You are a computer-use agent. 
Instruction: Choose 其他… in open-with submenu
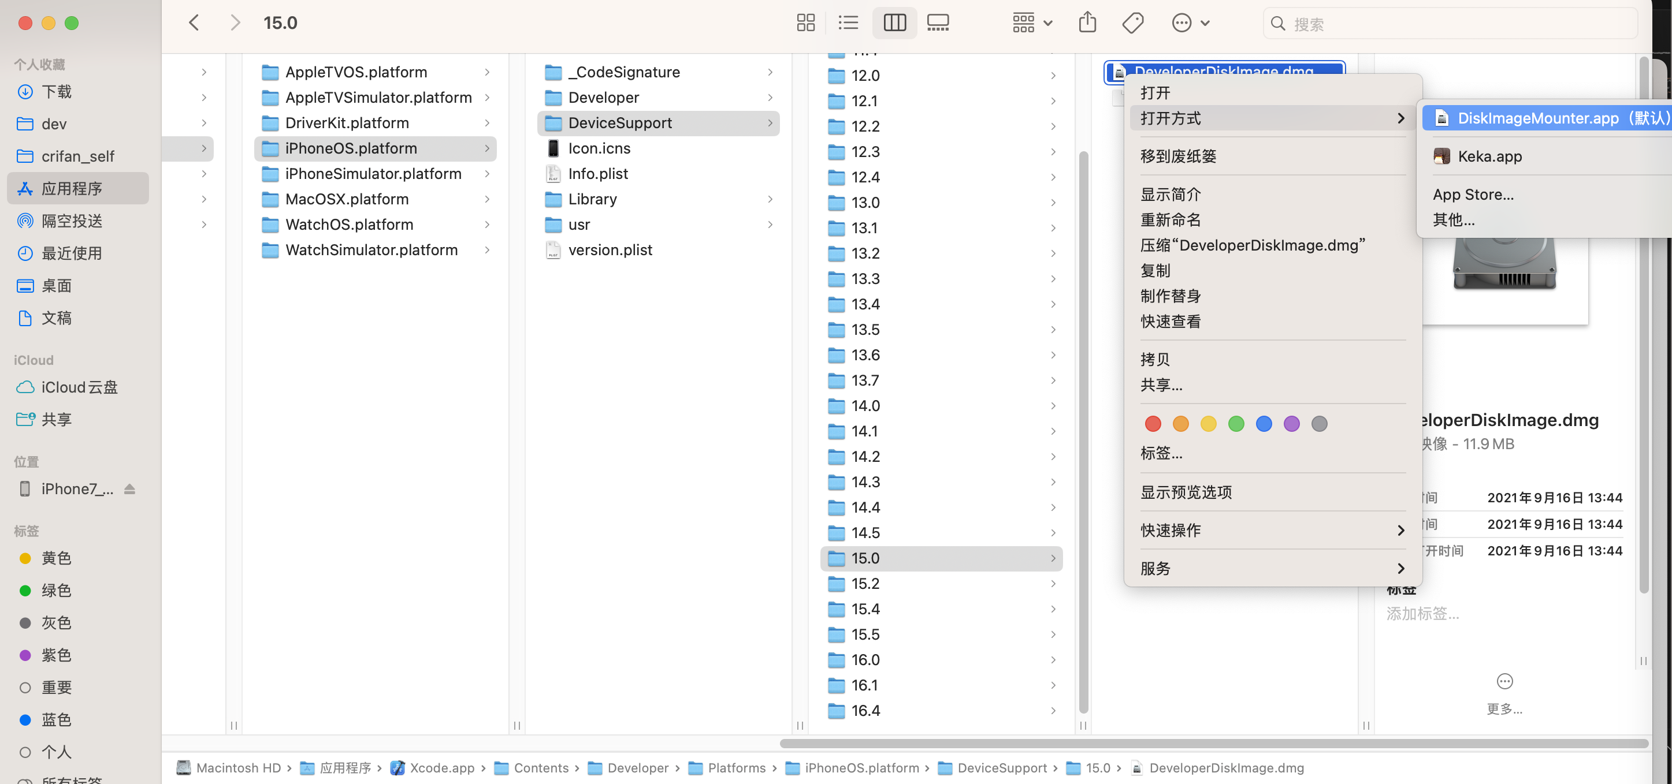(1547, 220)
